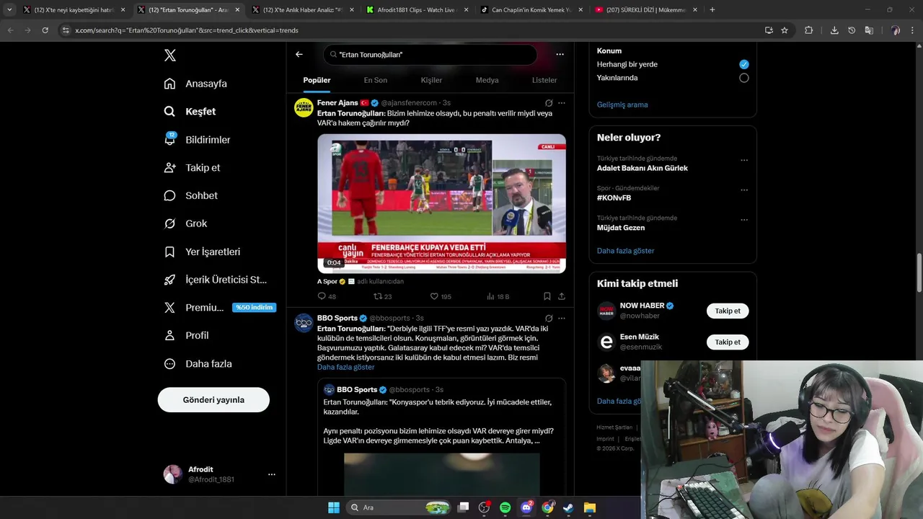
Task: Open Takip et in the sidebar
Action: click(x=192, y=167)
